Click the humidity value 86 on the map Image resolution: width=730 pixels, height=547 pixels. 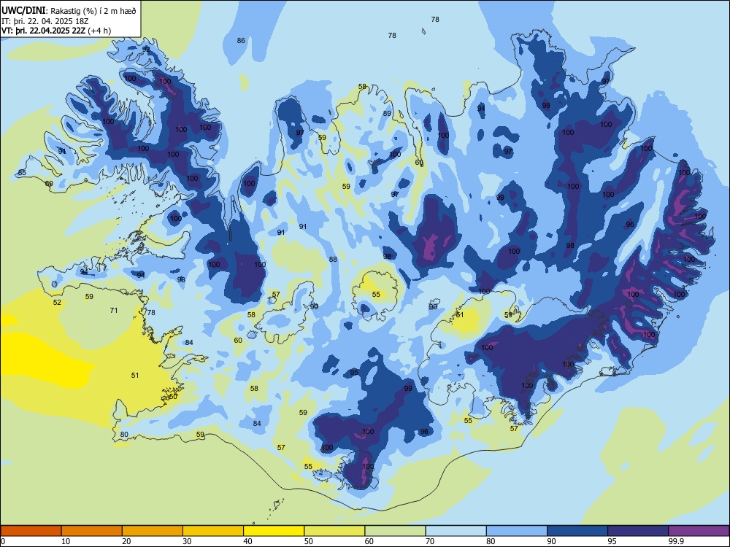(241, 40)
